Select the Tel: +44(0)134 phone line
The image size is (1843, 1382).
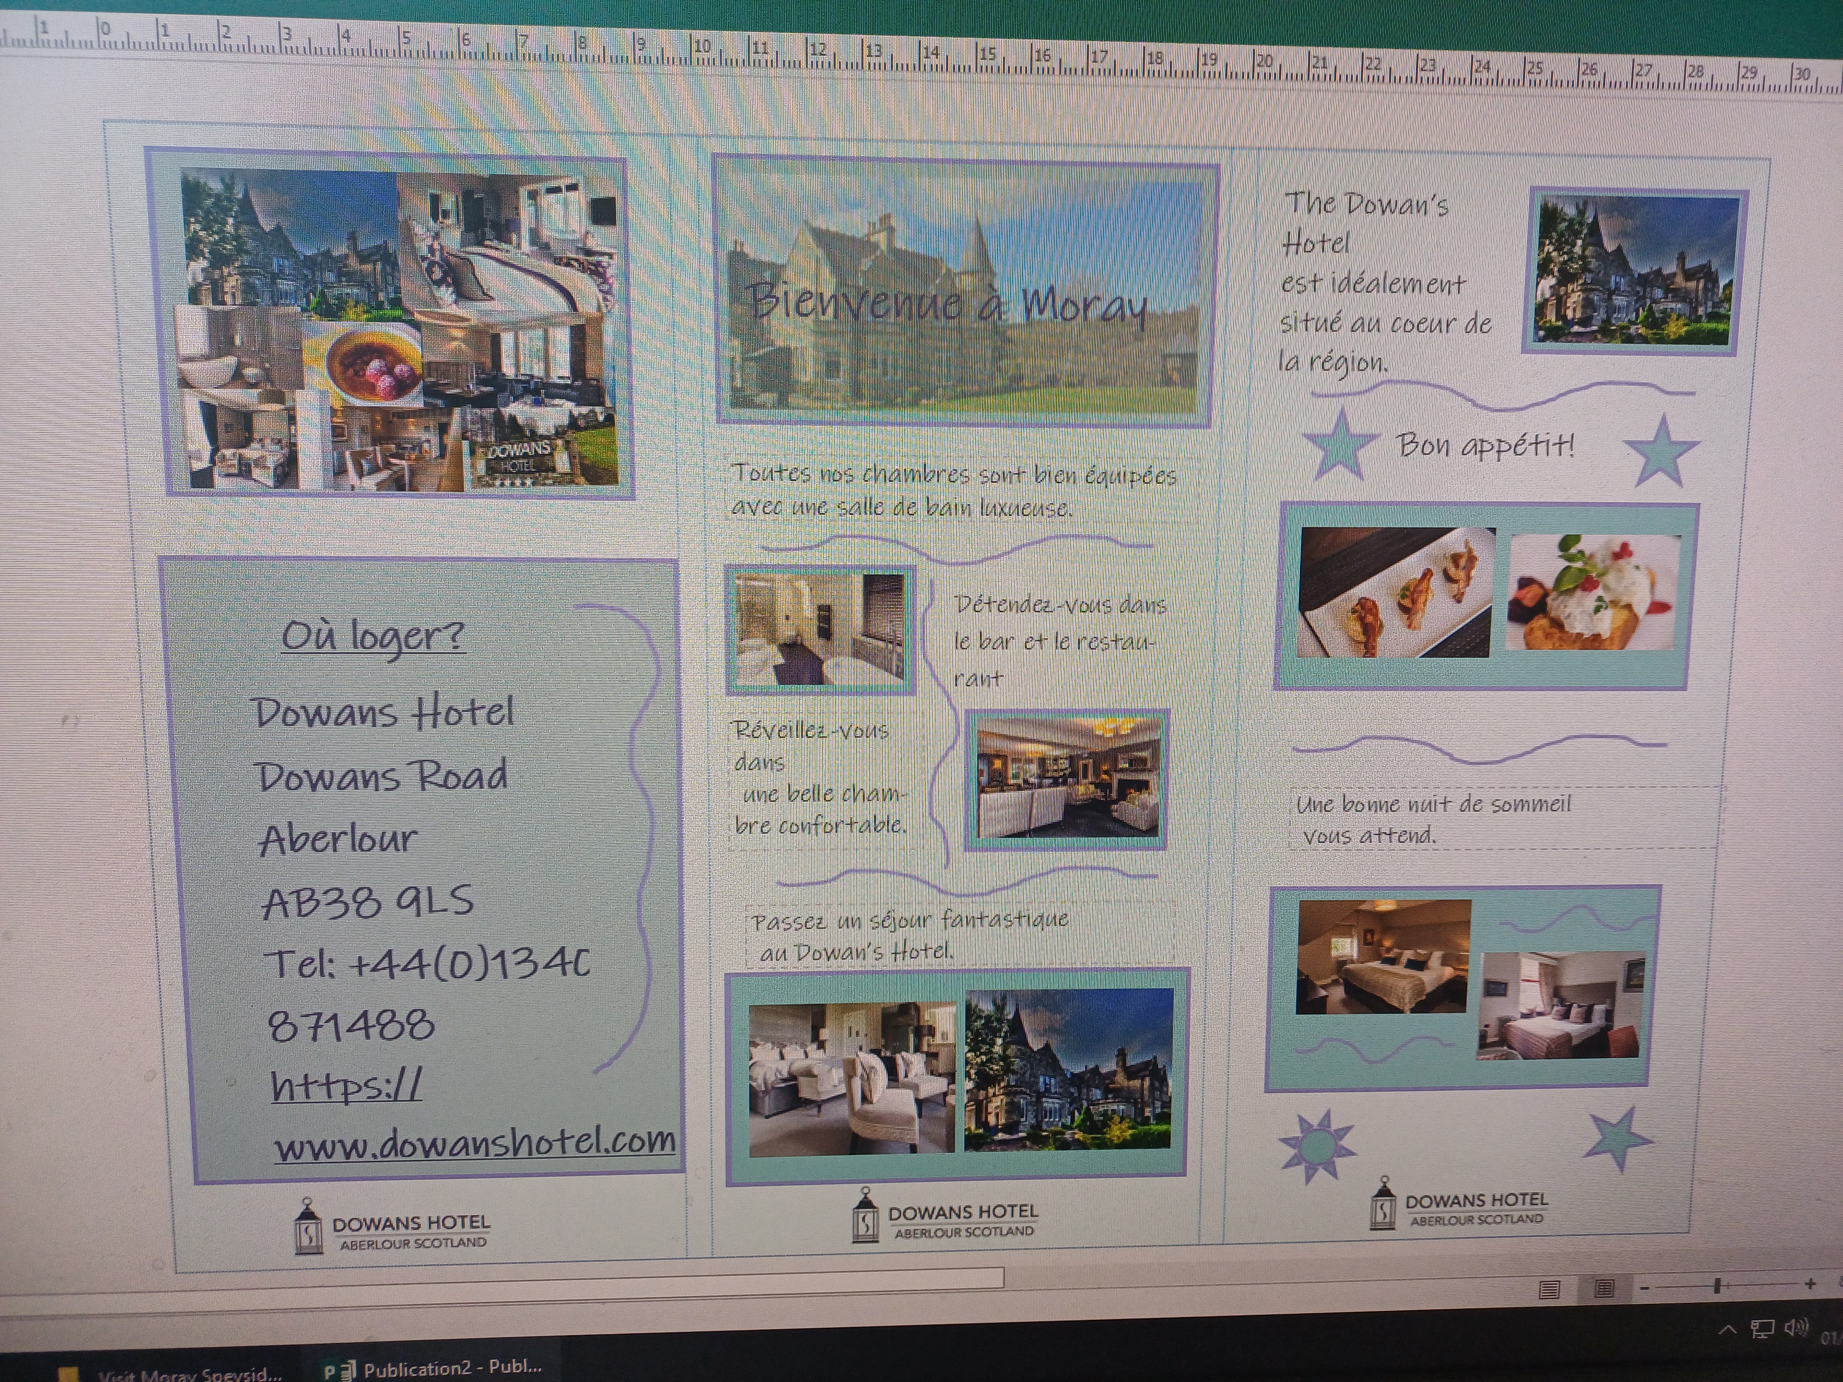[x=427, y=964]
